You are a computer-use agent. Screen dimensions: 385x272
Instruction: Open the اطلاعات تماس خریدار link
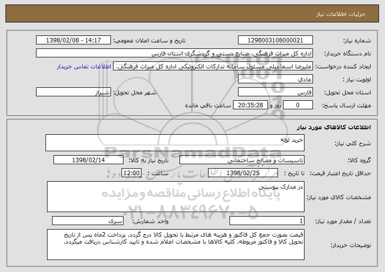point(83,66)
